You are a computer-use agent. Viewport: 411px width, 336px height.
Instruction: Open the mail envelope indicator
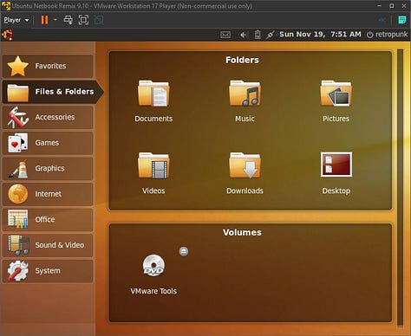[x=225, y=35]
